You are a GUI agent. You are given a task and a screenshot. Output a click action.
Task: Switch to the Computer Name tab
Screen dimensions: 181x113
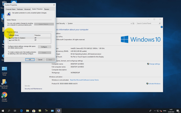10,9
